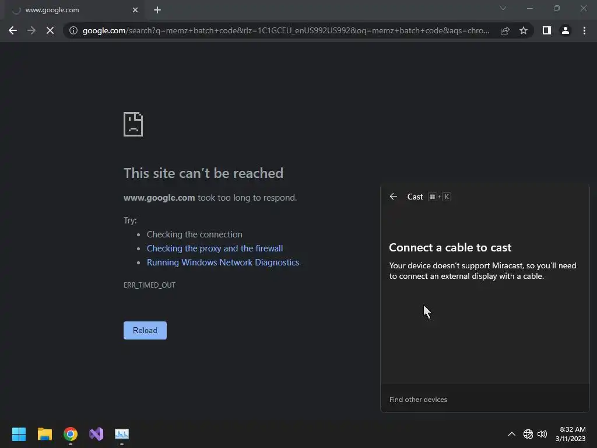Viewport: 597px width, 448px height.
Task: Switch to Chrome in the taskbar
Action: coord(71,434)
